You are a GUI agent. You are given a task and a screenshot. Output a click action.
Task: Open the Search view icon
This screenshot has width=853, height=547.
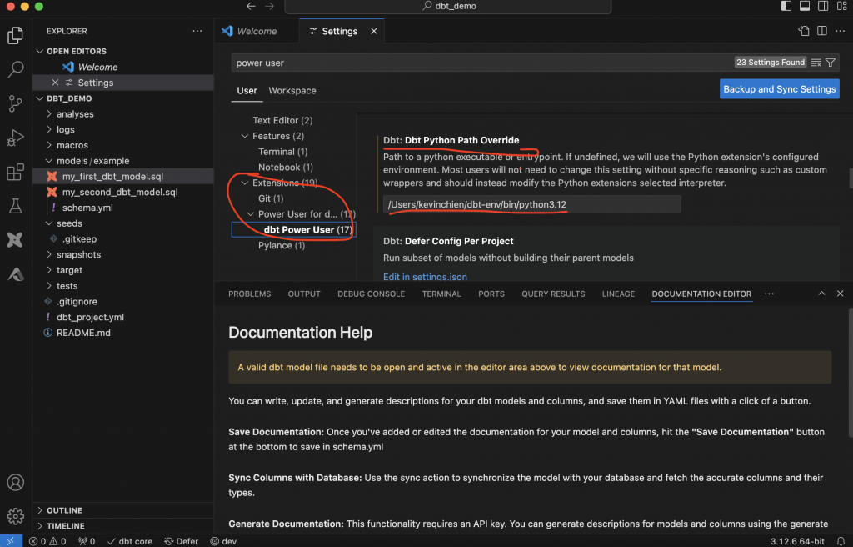(x=15, y=69)
